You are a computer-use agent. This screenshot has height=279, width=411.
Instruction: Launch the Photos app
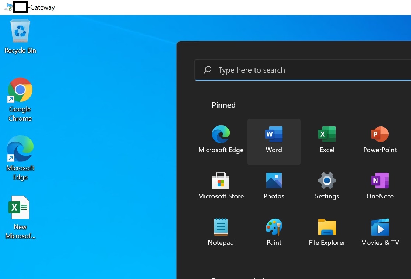[274, 186]
